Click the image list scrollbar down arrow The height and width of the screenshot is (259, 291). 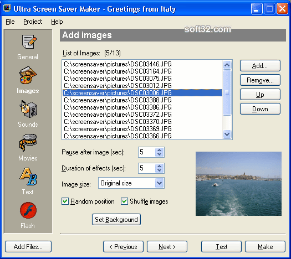coord(227,134)
